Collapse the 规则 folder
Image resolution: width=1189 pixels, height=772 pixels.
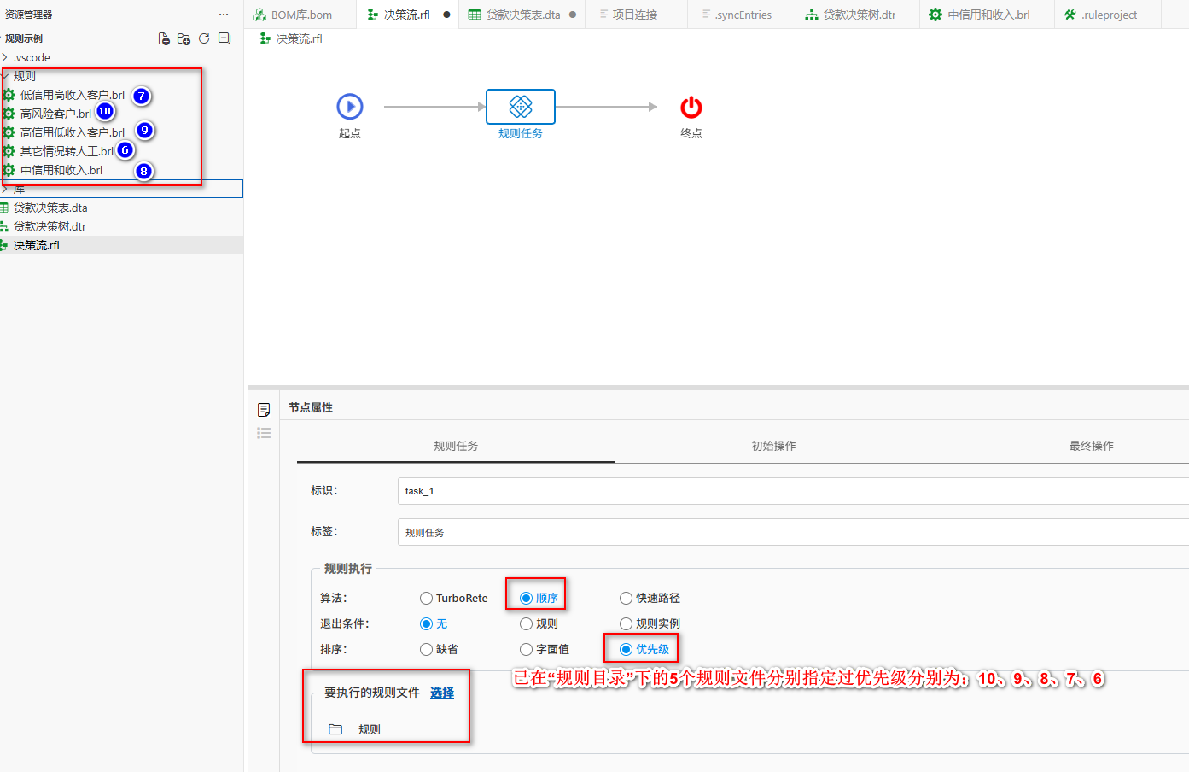pyautogui.click(x=5, y=76)
